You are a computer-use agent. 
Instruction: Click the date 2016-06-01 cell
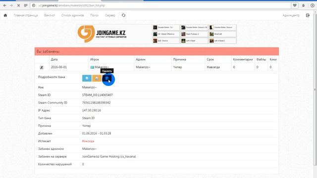[x=59, y=67]
